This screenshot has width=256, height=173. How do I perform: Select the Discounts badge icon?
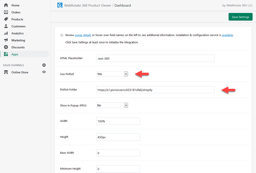tap(6, 47)
